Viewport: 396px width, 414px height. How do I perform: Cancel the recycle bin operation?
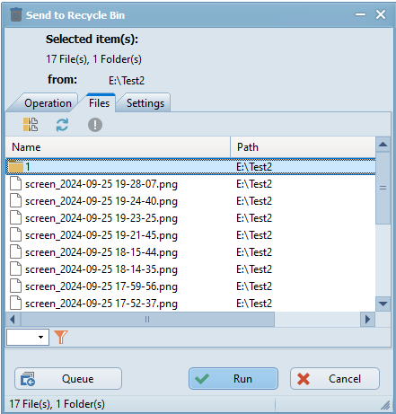coord(335,379)
